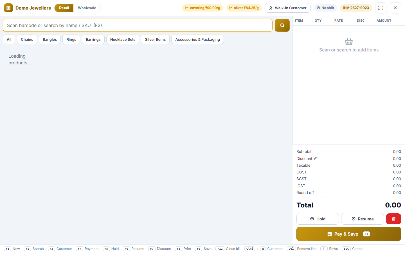Click the Total amount 0.00
This screenshot has height=253, width=405.
coord(393,205)
